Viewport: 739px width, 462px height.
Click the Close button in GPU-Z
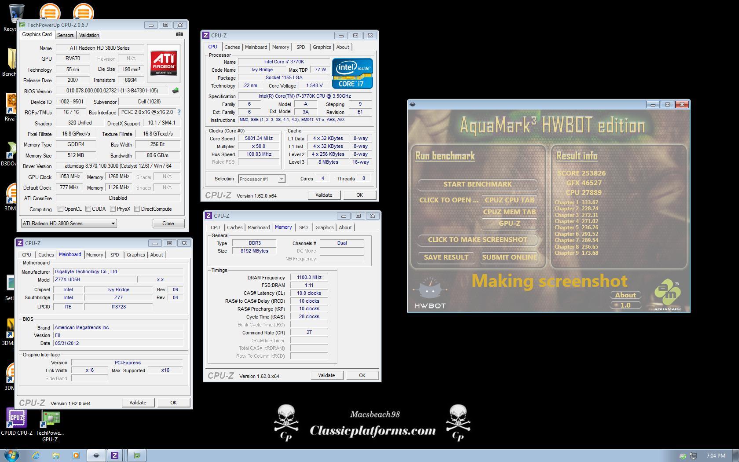tap(168, 224)
